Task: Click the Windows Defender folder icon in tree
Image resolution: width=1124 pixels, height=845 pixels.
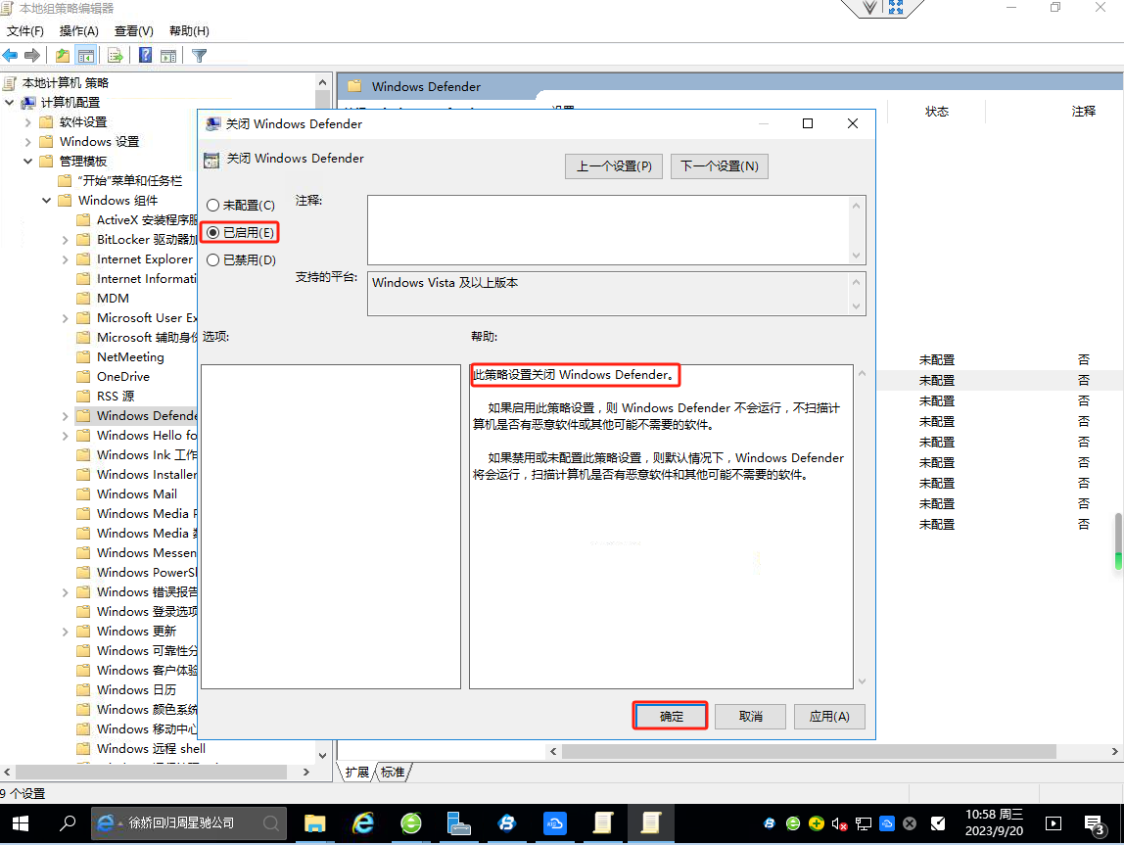Action: tap(84, 416)
